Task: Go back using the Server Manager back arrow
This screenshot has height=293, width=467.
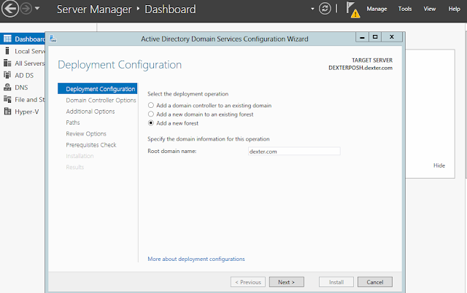Action: (9, 9)
